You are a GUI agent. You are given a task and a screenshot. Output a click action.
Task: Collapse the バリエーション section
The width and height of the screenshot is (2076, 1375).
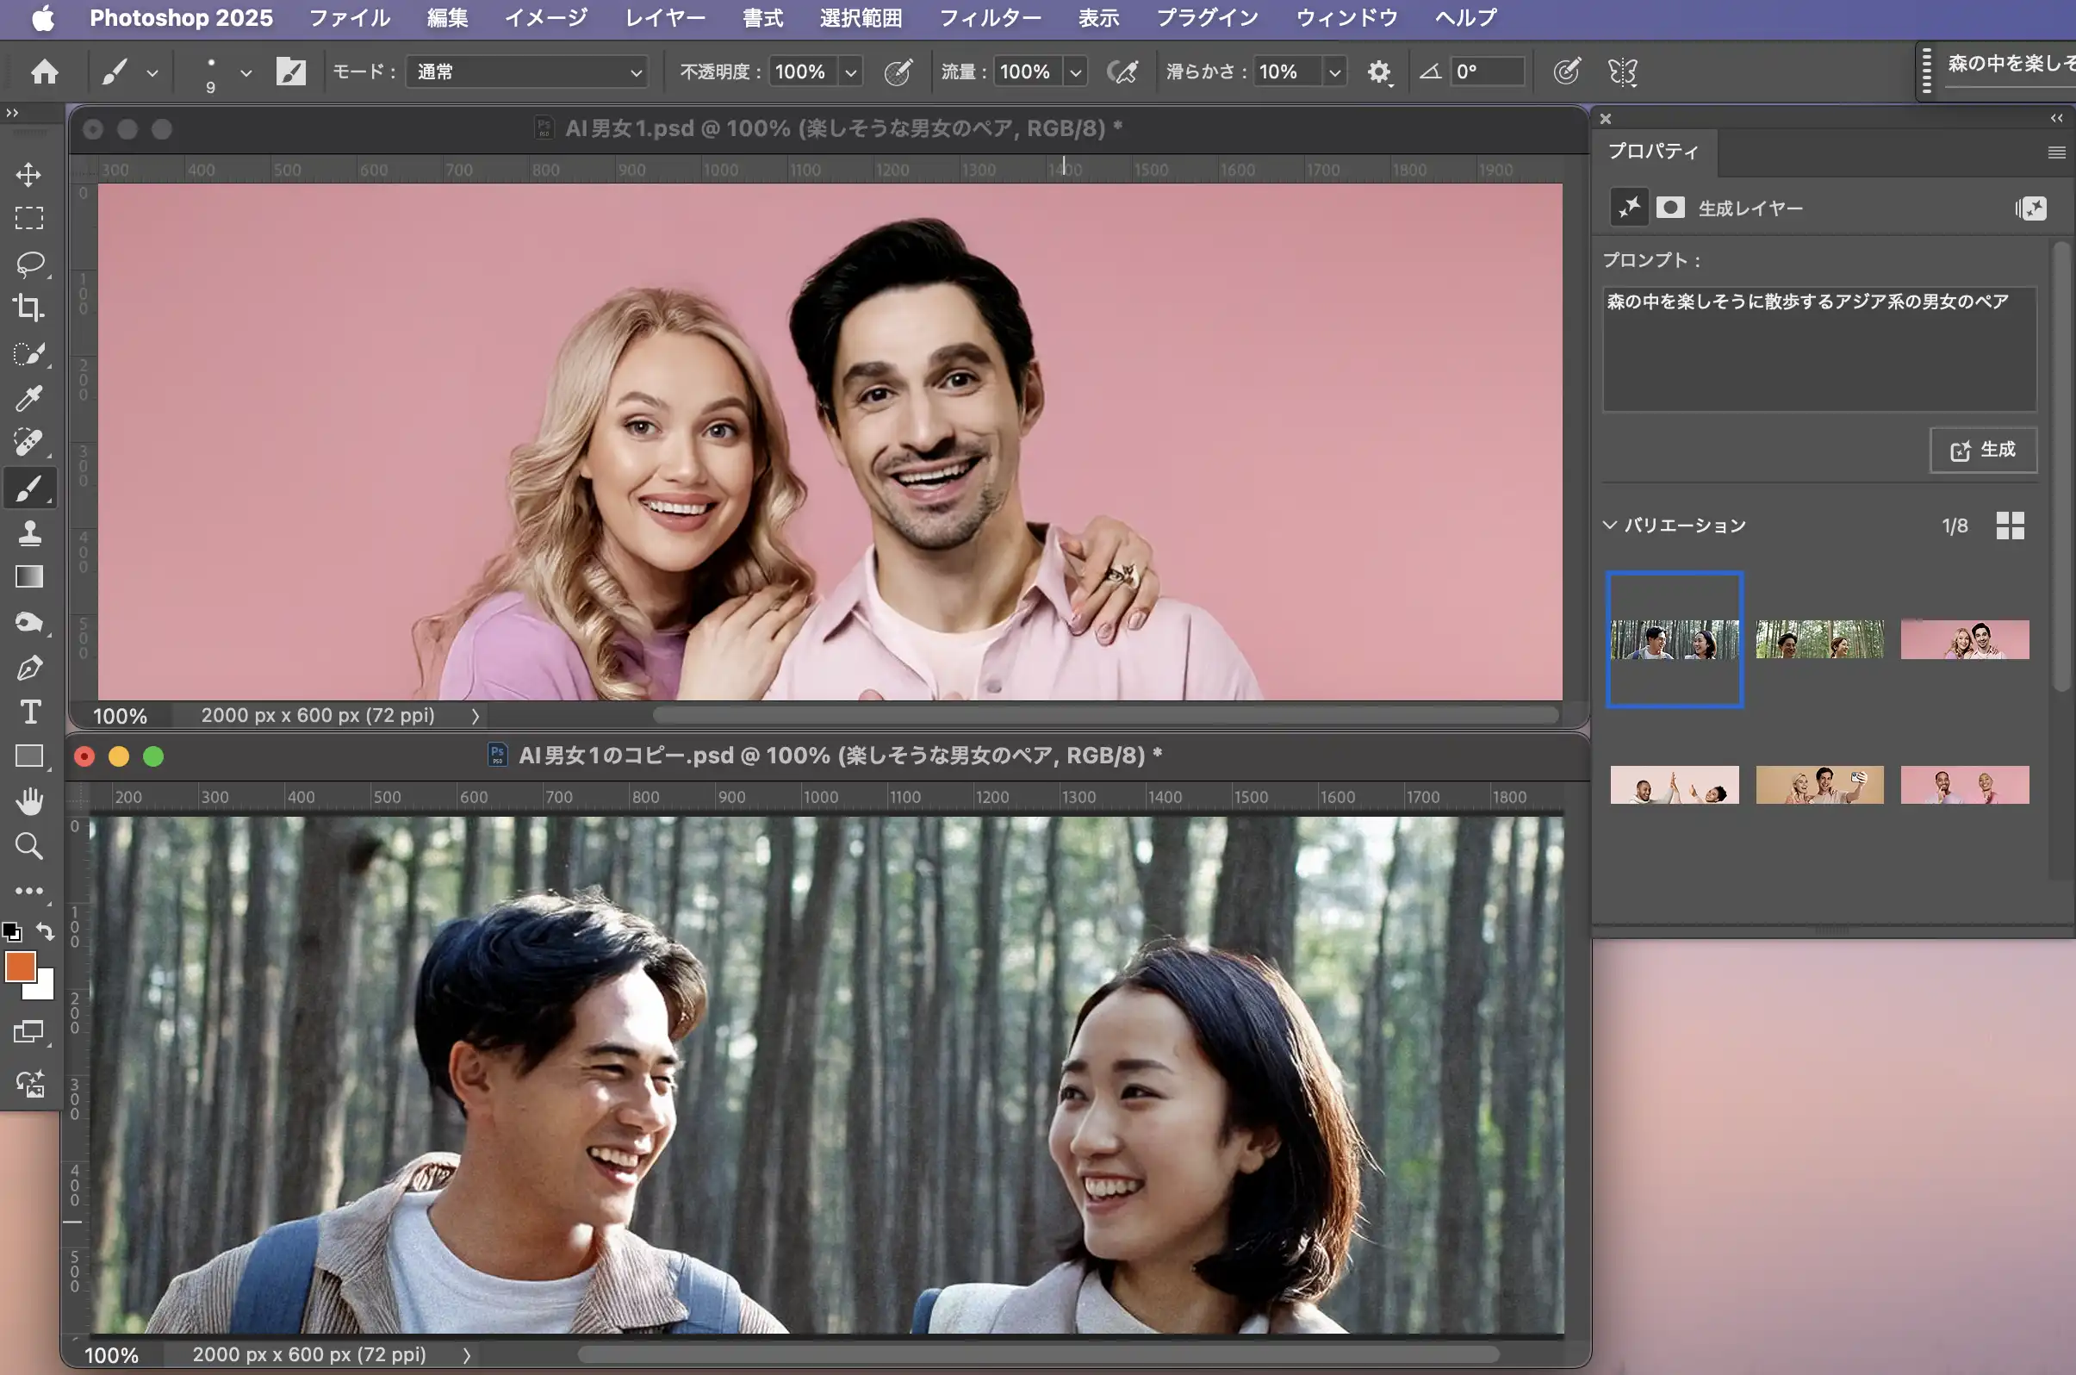1611,526
